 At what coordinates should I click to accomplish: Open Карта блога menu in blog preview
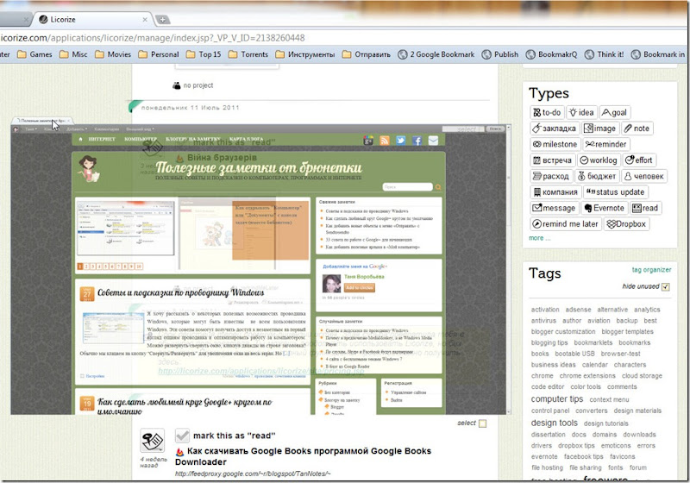[x=246, y=139]
